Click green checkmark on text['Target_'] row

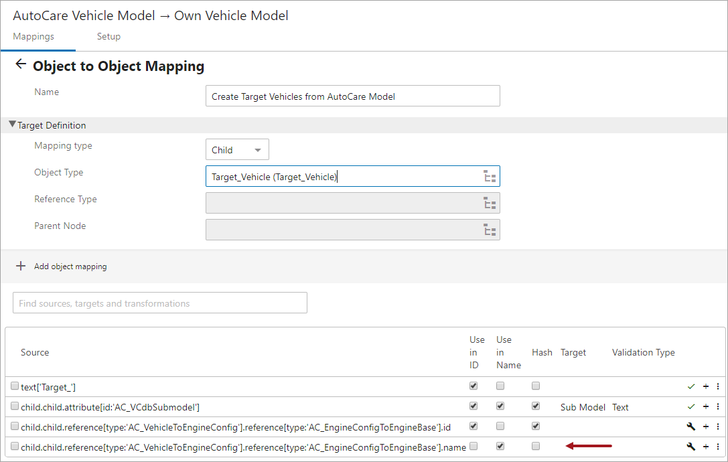[691, 386]
